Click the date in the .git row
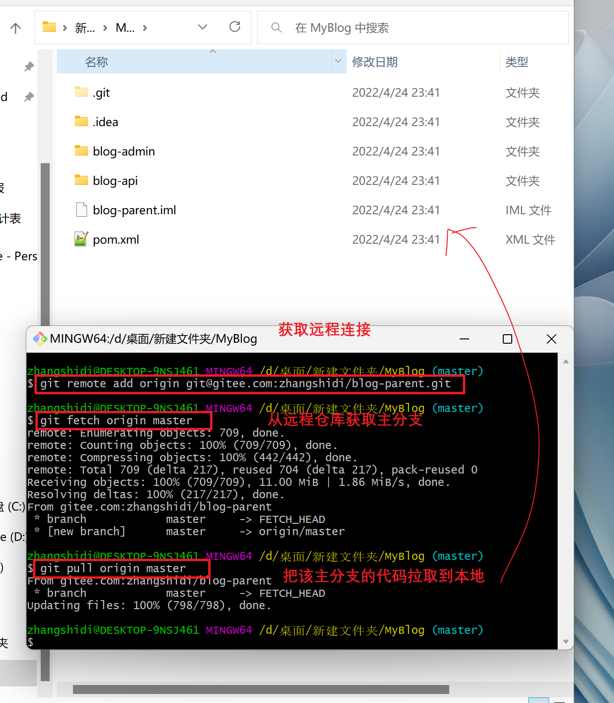 pos(396,92)
